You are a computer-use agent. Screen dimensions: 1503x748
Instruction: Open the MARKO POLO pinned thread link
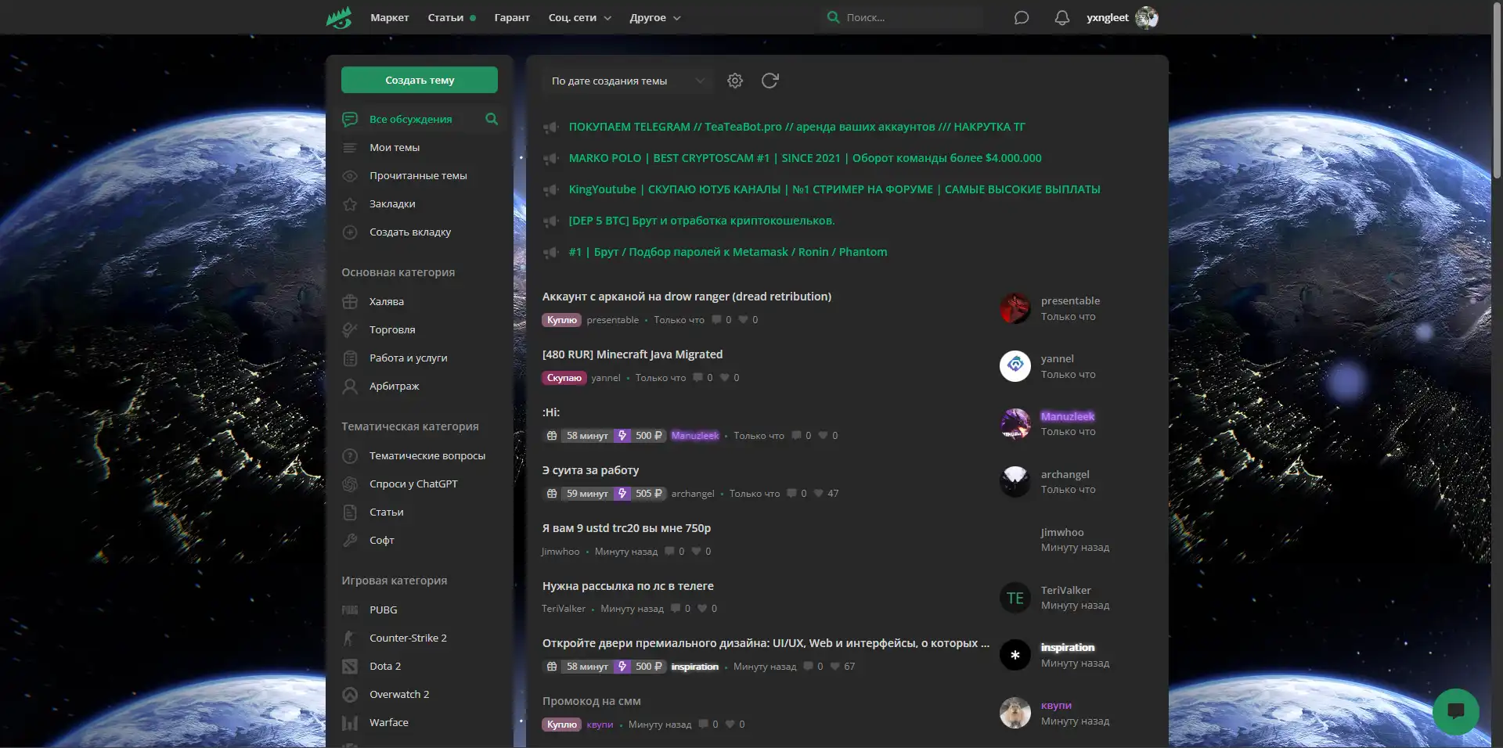coord(805,158)
